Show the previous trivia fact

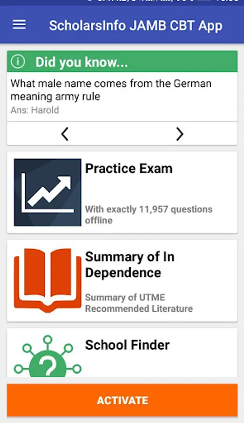[65, 133]
